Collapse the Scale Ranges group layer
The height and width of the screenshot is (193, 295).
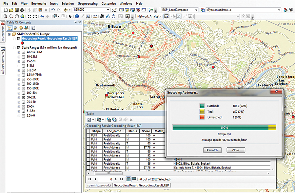click(x=14, y=48)
